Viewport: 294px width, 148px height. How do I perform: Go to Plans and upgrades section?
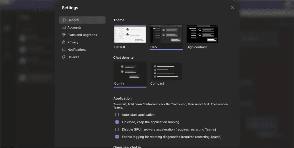[x=82, y=35]
